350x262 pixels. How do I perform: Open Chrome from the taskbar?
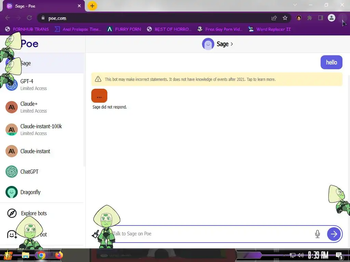click(41, 255)
